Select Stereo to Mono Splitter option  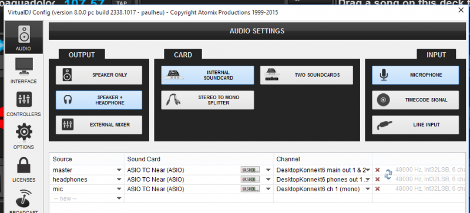207,100
